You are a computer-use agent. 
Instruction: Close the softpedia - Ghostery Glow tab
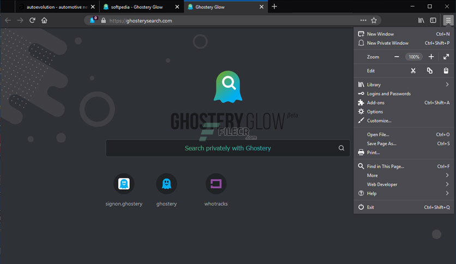click(177, 7)
